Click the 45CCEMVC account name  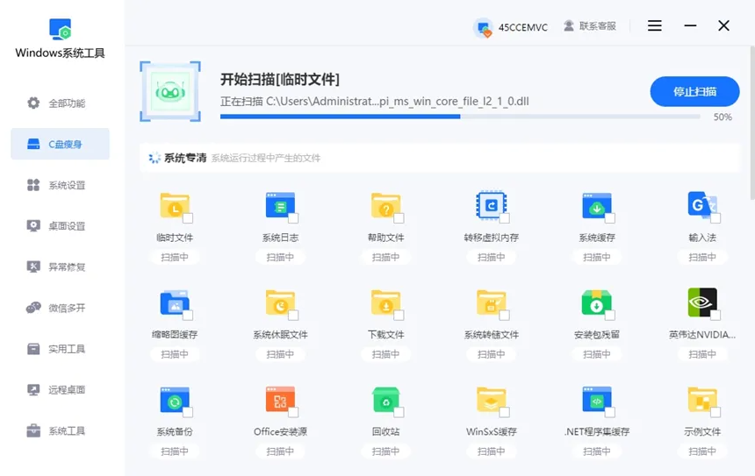523,27
